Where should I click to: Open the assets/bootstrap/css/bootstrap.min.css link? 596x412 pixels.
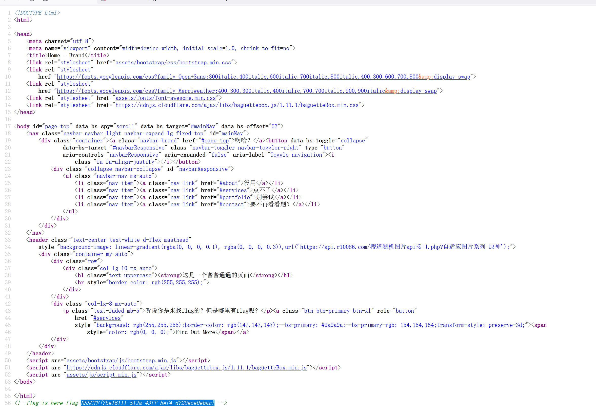coord(173,63)
